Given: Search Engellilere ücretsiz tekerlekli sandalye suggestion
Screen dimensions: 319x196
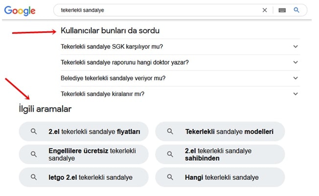Looking at the screenshot, I should click(x=84, y=154).
